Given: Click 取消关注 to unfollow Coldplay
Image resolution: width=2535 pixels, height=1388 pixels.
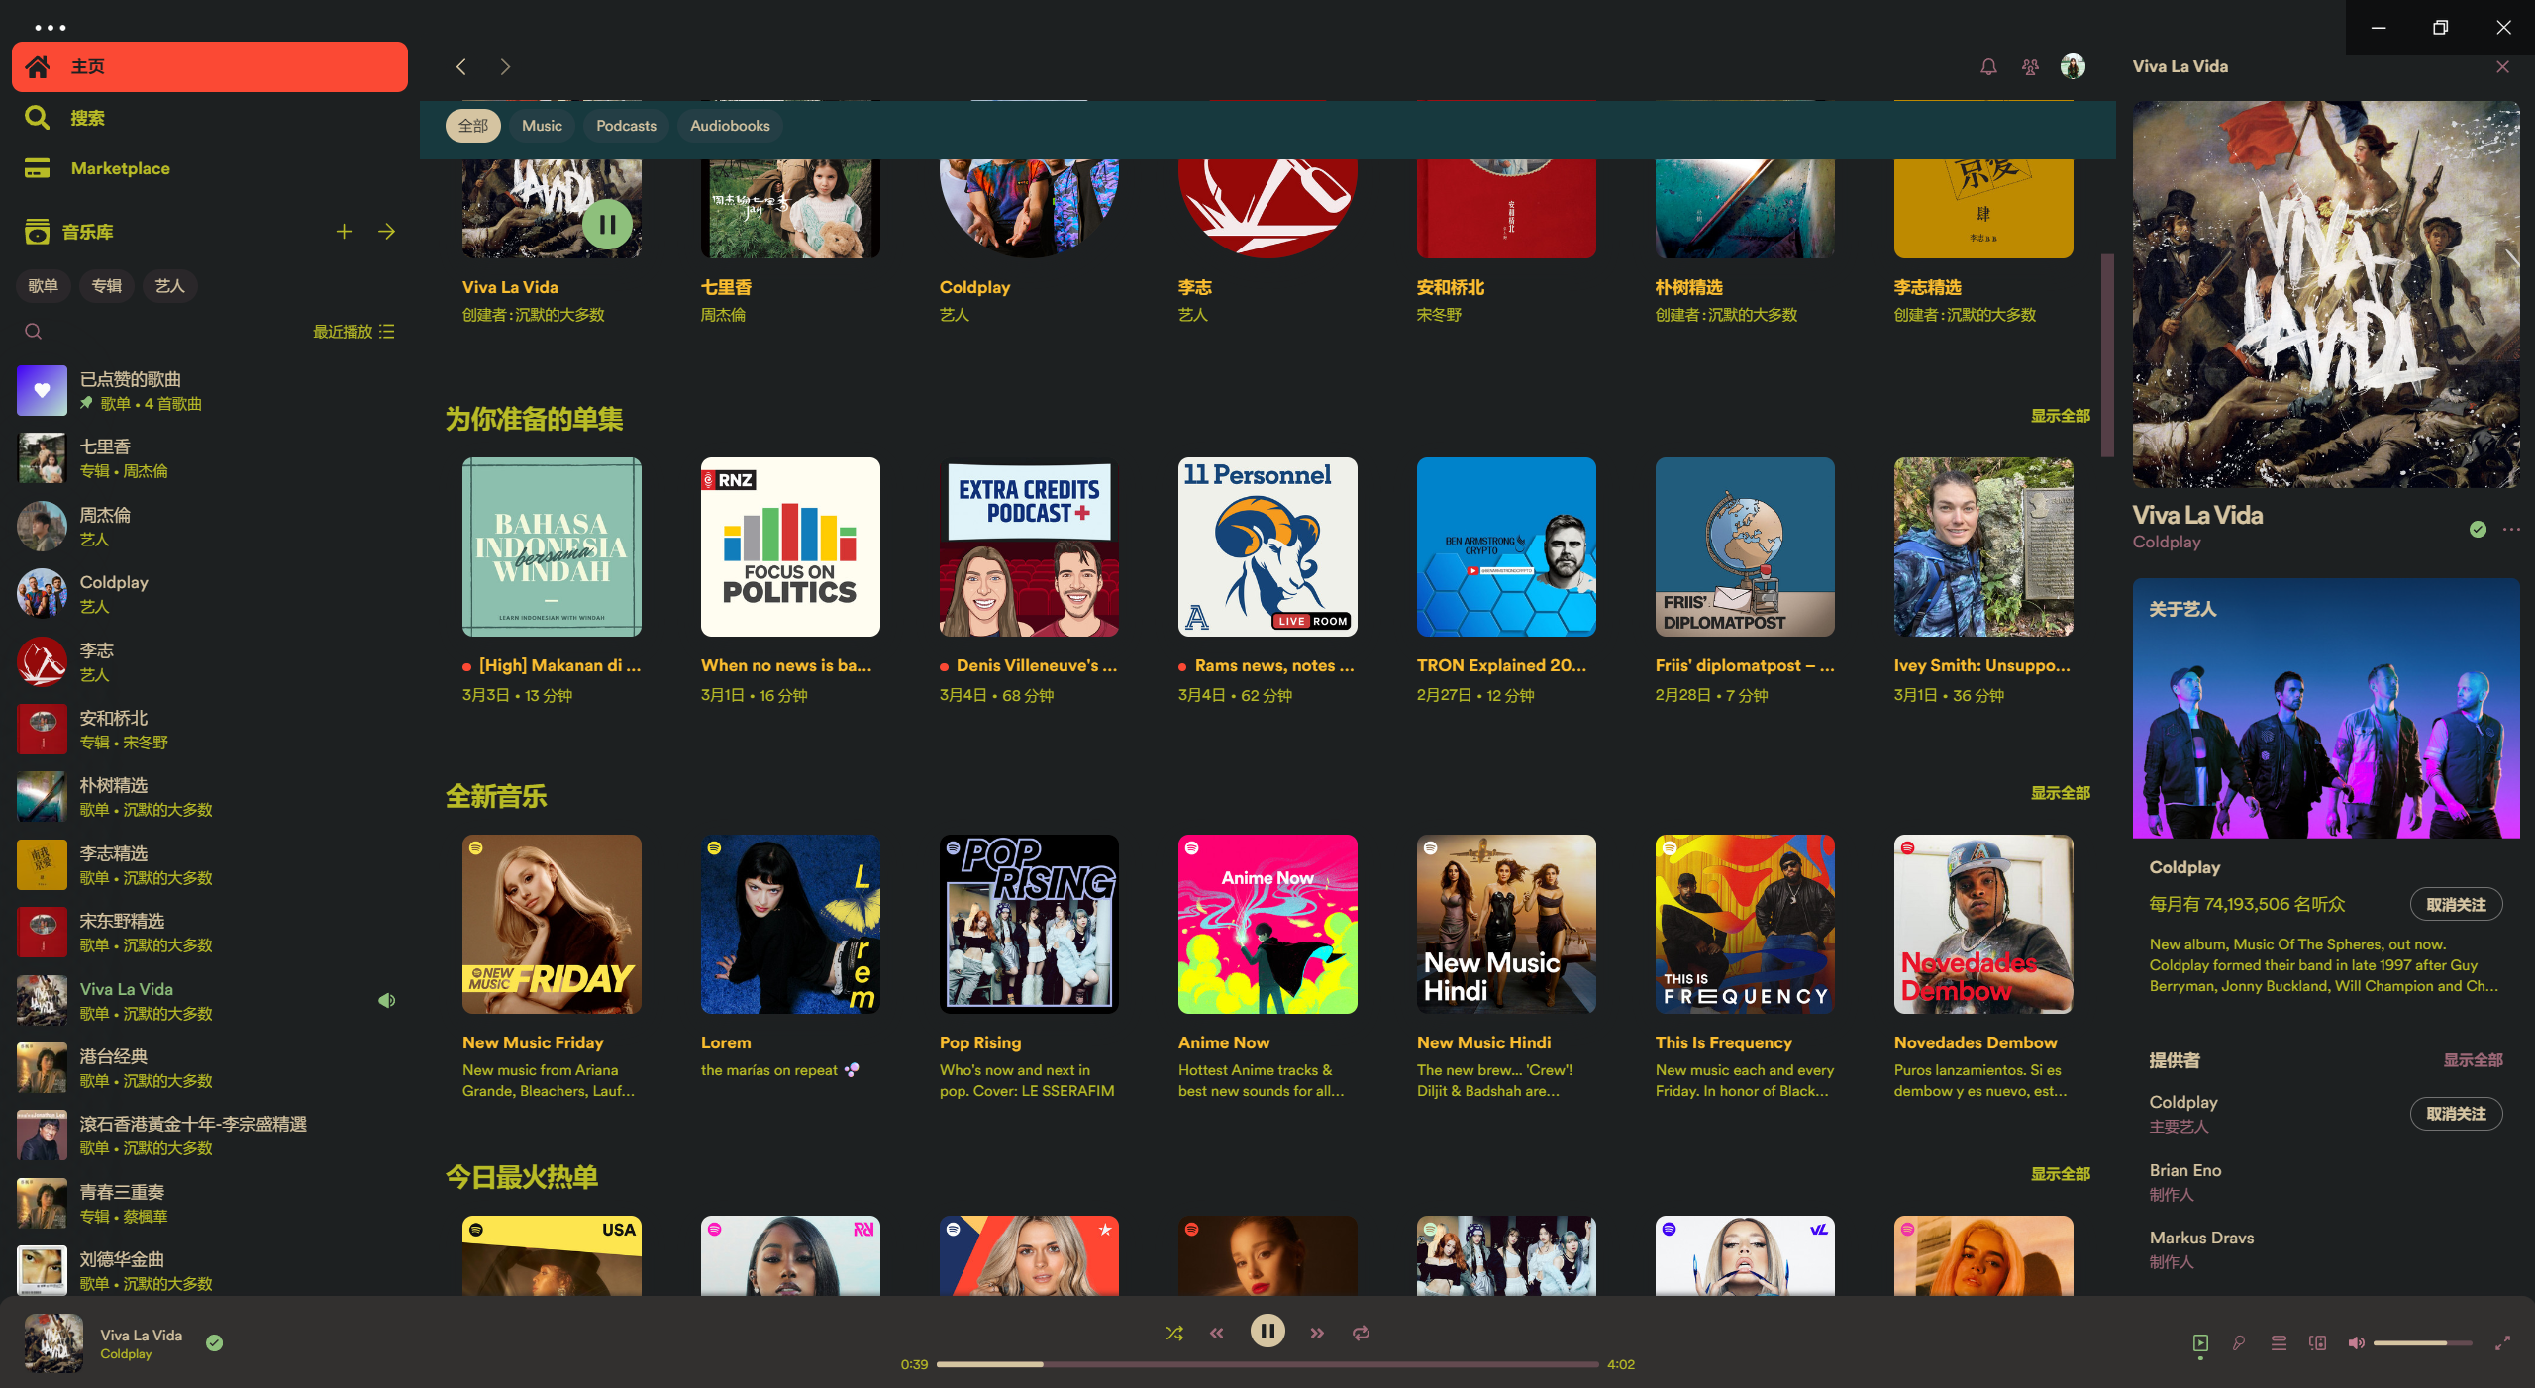Looking at the screenshot, I should (2456, 904).
